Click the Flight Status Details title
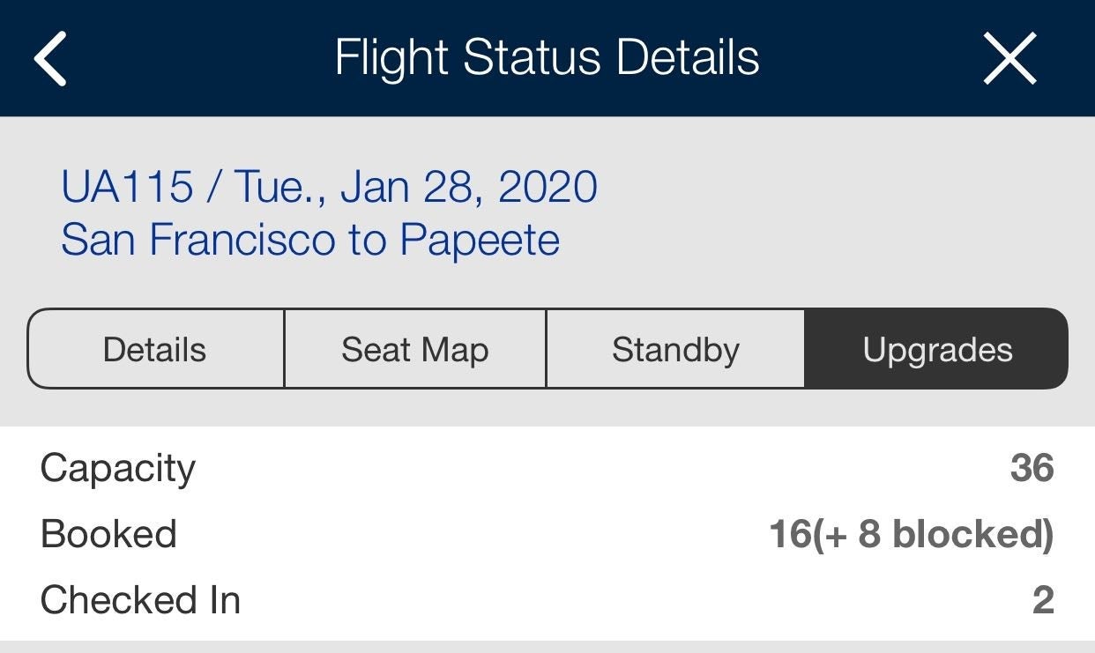This screenshot has width=1095, height=653. point(547,58)
